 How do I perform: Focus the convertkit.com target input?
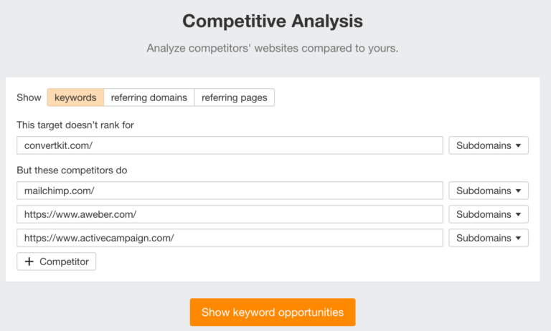[x=230, y=145]
